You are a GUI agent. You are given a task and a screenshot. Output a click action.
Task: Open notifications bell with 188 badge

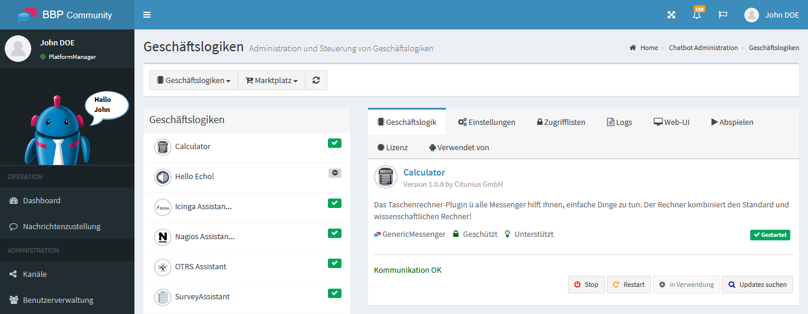coord(697,15)
